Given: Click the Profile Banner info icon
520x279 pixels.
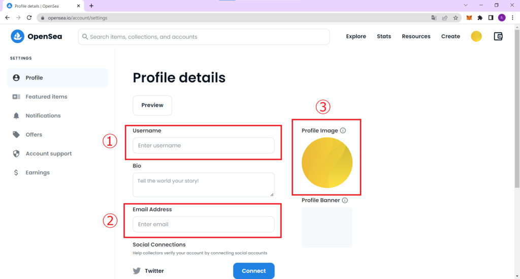Looking at the screenshot, I should 345,200.
